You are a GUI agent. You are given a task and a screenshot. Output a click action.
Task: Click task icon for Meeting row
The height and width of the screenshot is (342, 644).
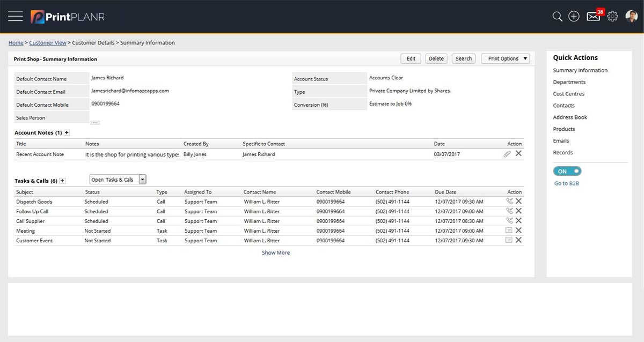(x=509, y=231)
